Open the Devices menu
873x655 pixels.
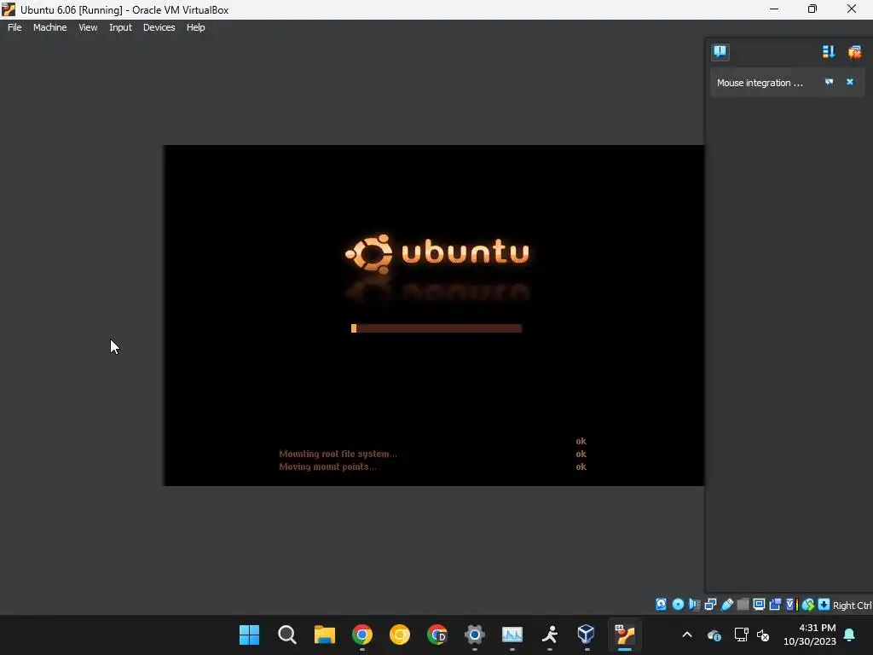(159, 27)
